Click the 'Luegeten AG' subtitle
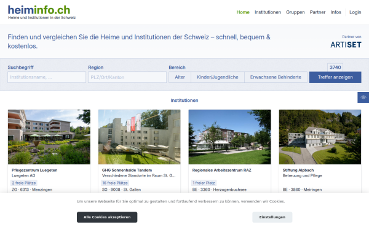 point(23,175)
